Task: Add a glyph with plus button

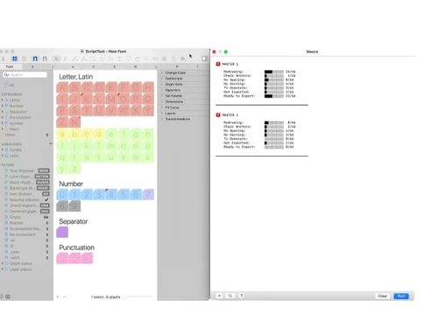Action: (58, 297)
